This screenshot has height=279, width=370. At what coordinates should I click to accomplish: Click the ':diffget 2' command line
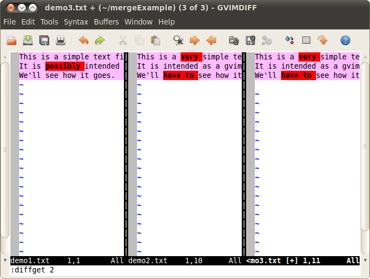(x=32, y=270)
